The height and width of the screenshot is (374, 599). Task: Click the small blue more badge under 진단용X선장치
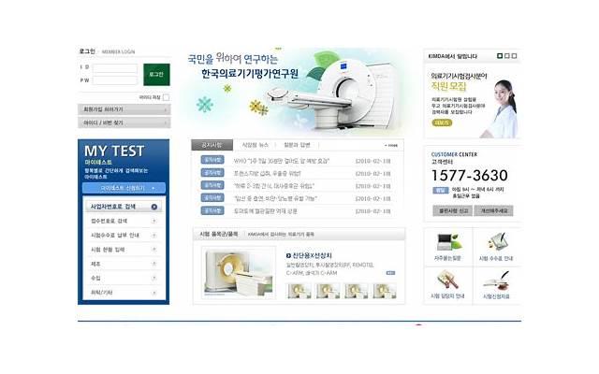pos(390,273)
